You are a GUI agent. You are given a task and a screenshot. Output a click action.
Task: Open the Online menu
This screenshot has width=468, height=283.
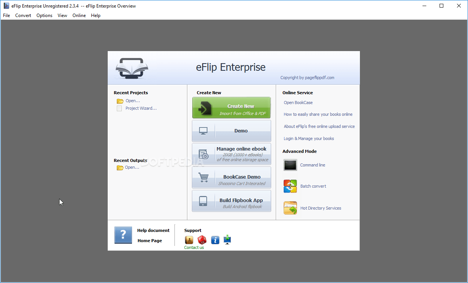(x=79, y=16)
